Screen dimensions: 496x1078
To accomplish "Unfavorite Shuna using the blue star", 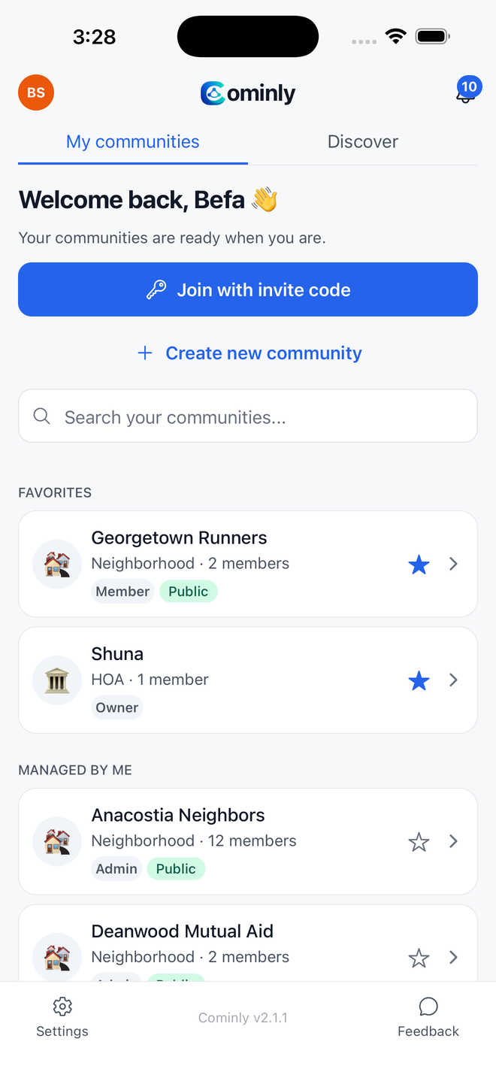I will [x=419, y=680].
